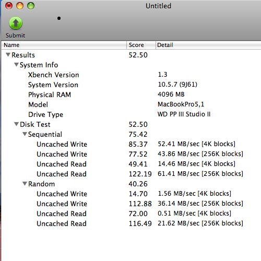Viewport: 261px width, 261px height.
Task: Click the Results score 52.50
Action: (138, 55)
